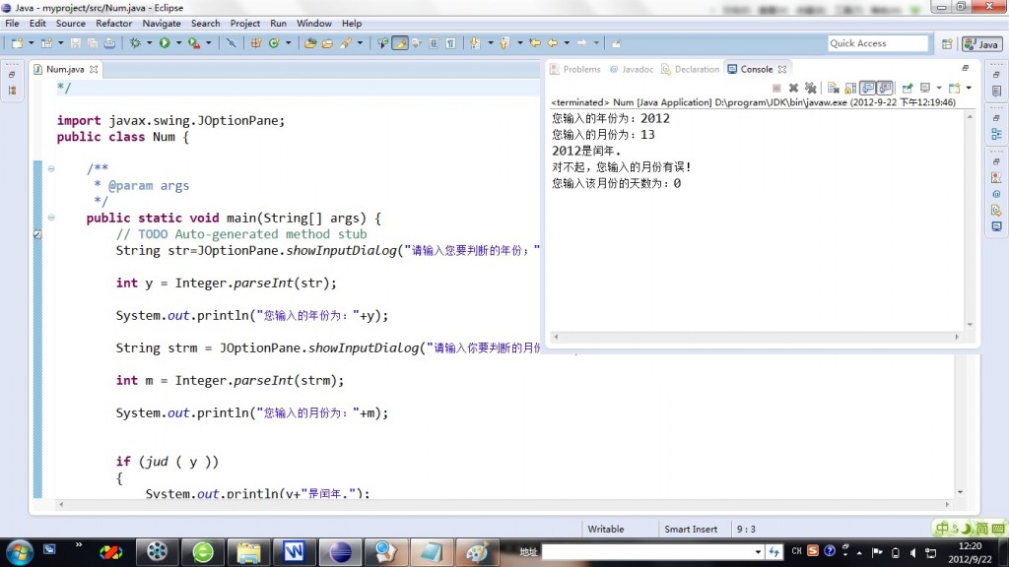Click the New file toolbar icon
Image resolution: width=1009 pixels, height=567 pixels.
tap(17, 43)
